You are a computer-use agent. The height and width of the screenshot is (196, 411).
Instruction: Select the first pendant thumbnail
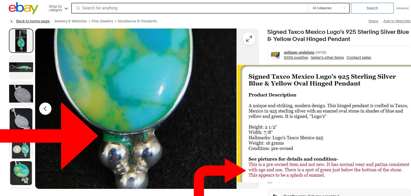[21, 41]
